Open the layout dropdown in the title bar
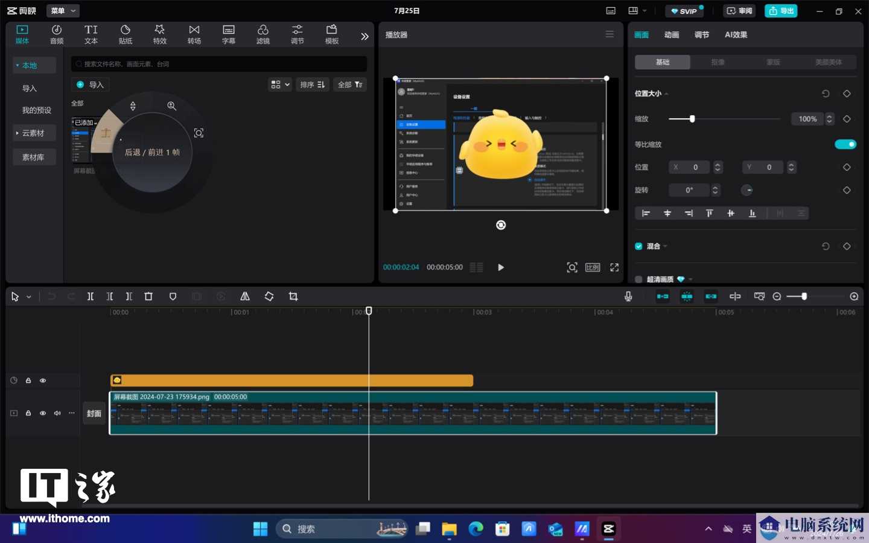The image size is (869, 543). pyautogui.click(x=637, y=11)
